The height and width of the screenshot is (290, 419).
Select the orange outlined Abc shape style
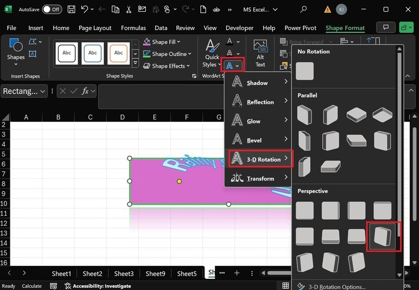click(x=118, y=53)
